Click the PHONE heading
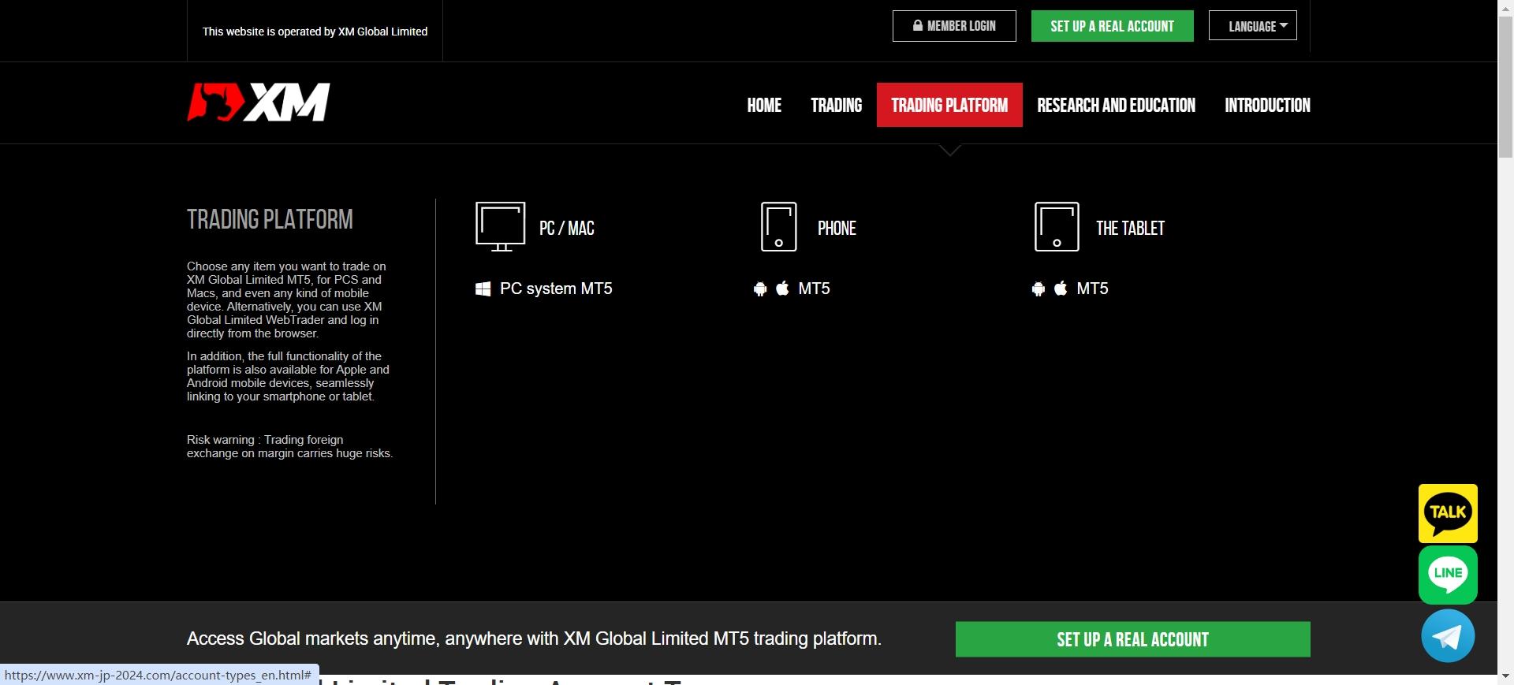1514x685 pixels. (837, 229)
